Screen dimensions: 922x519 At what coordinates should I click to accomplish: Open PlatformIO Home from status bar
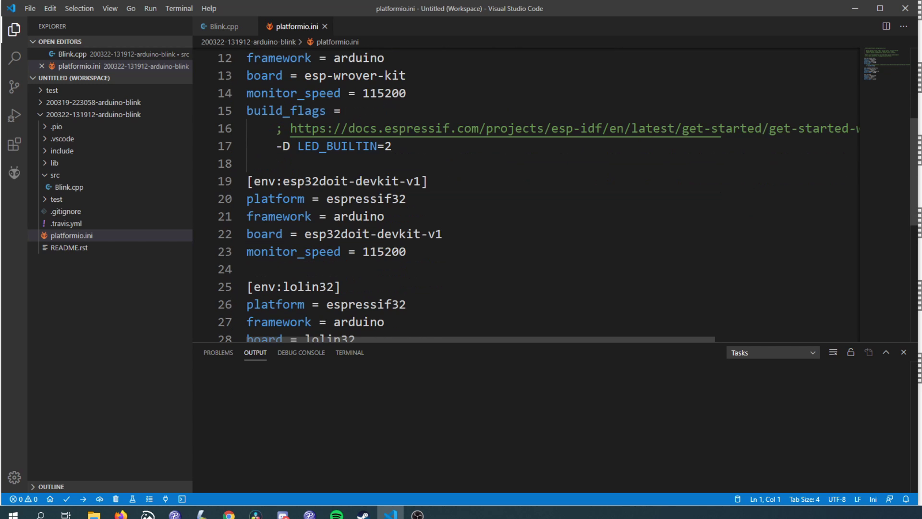point(50,499)
